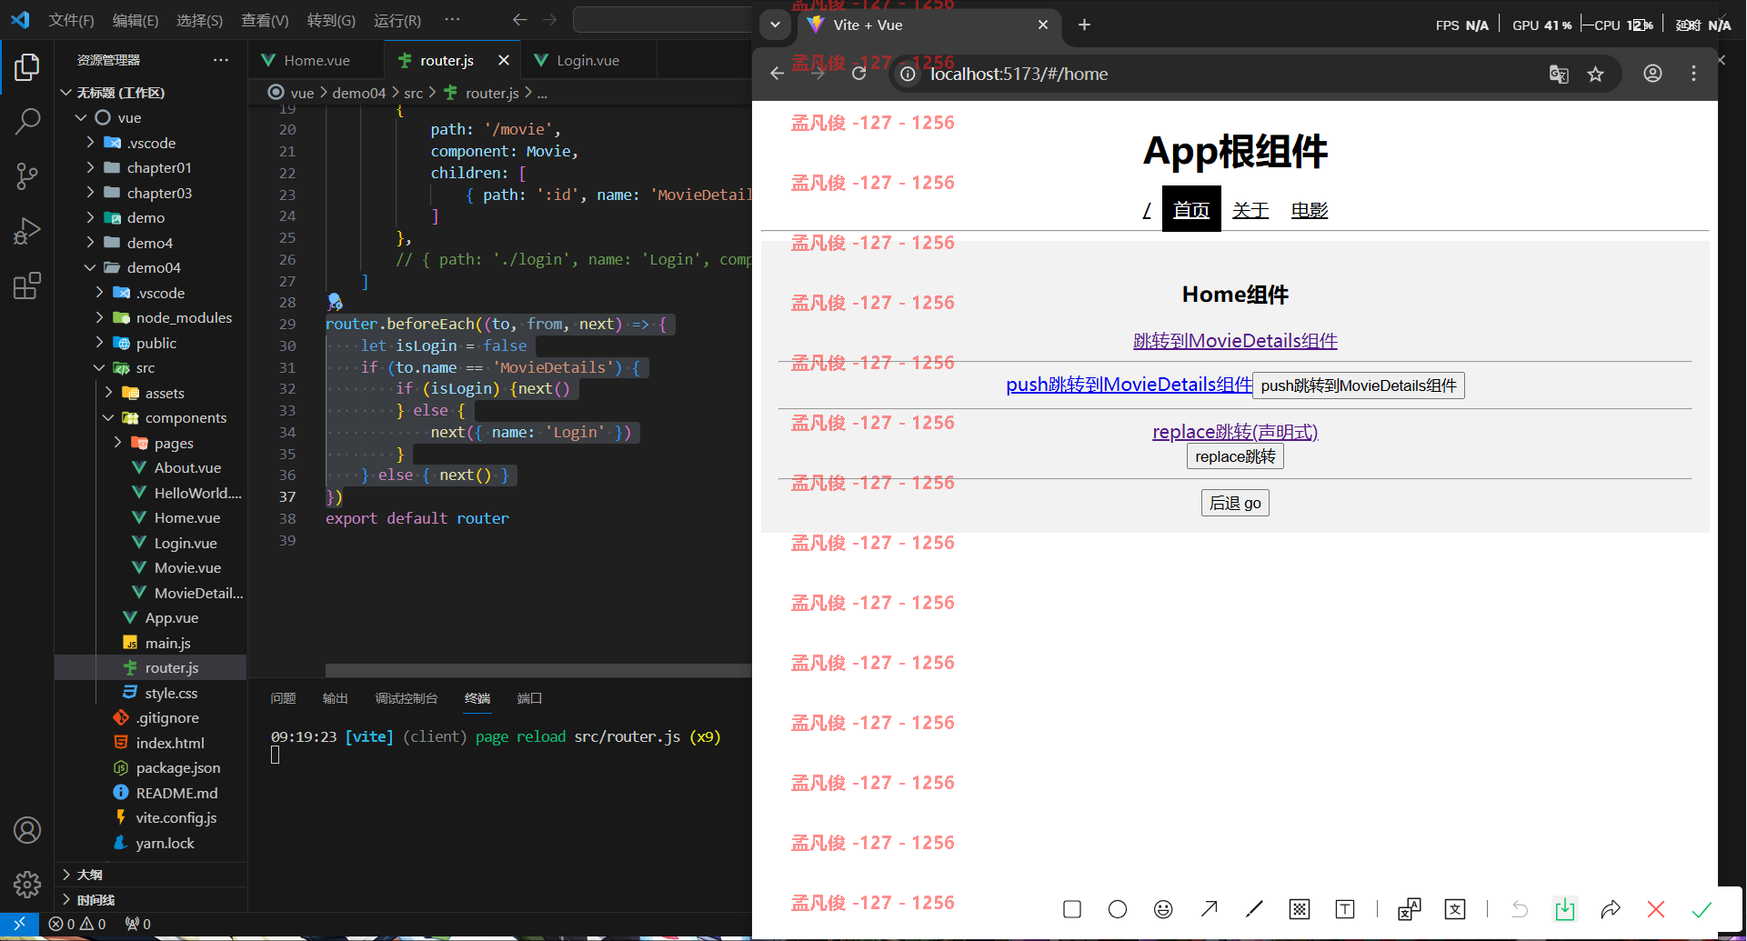
Task: Cancel screenshot with red X
Action: click(x=1656, y=909)
